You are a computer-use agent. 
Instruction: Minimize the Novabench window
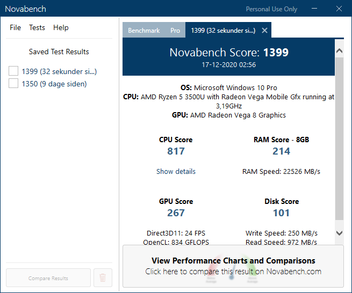[314, 9]
